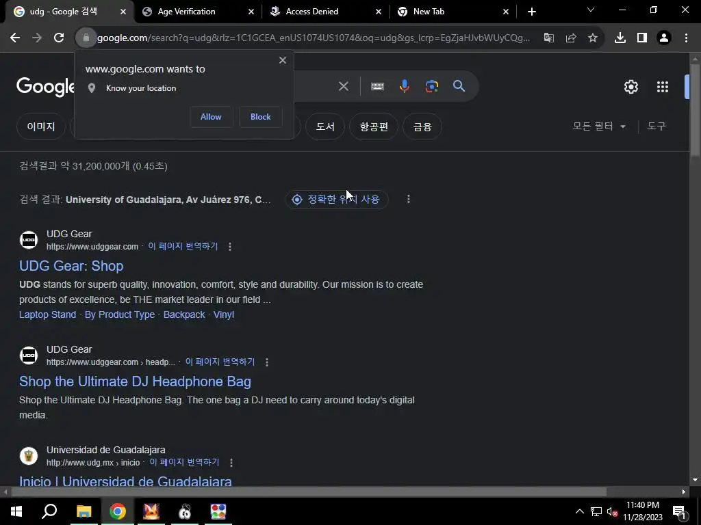
Task: Close the Age Verification tab
Action: coord(251,12)
